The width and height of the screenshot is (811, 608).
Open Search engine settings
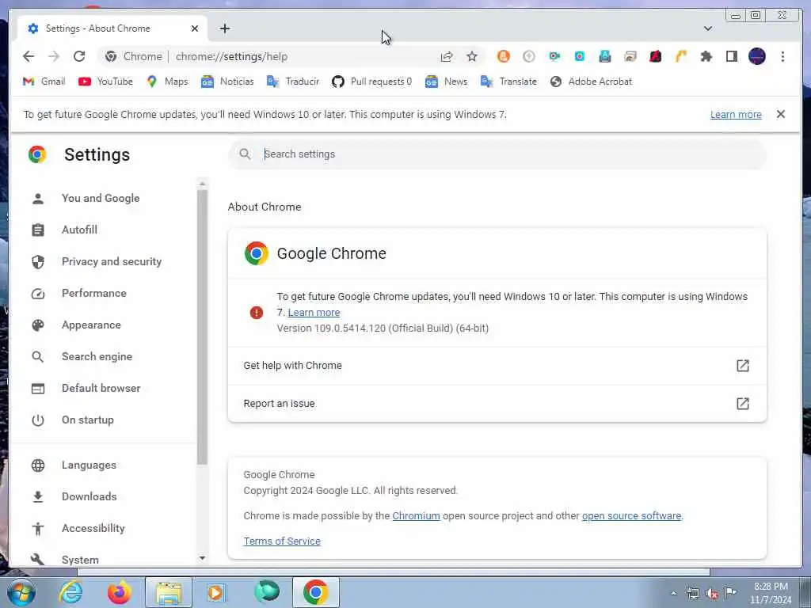pos(97,357)
